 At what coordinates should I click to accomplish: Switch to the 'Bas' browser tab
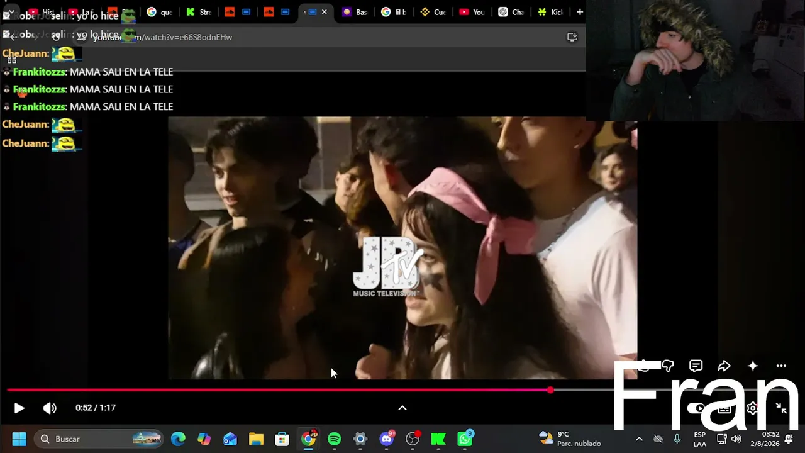click(355, 12)
